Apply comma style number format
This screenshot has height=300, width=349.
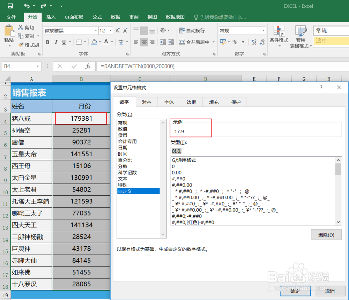point(243,42)
